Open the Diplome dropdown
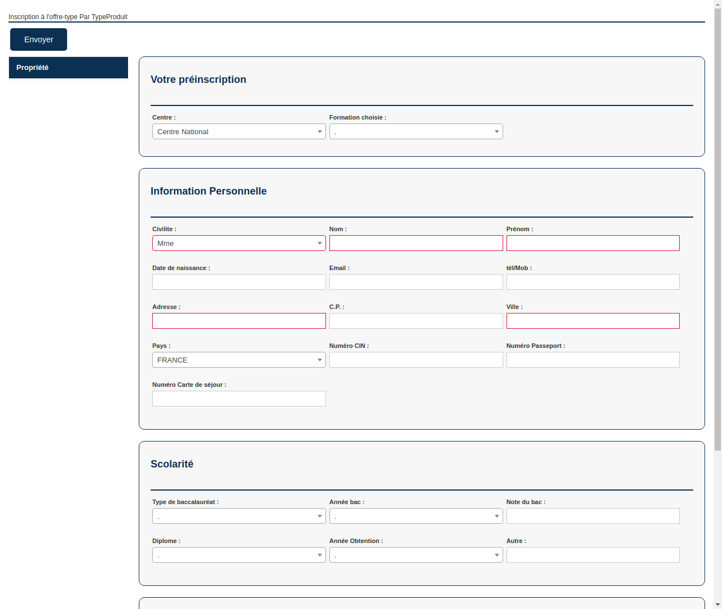Screen dimensions: 722x609 (239, 554)
